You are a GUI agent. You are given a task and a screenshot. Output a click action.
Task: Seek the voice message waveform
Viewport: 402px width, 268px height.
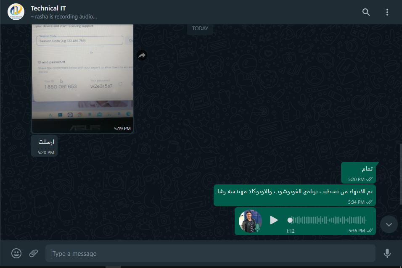pyautogui.click(x=328, y=220)
